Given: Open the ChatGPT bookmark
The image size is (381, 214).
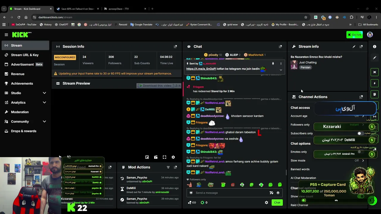Looking at the screenshot, I should click(62, 25).
